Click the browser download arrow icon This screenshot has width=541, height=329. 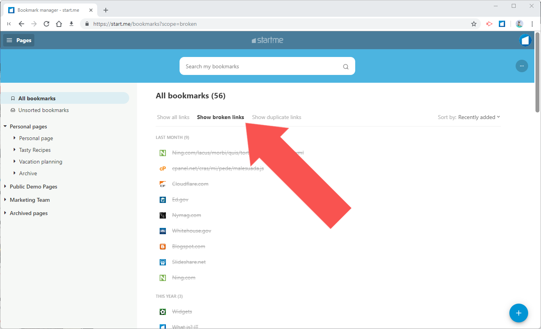coord(71,24)
